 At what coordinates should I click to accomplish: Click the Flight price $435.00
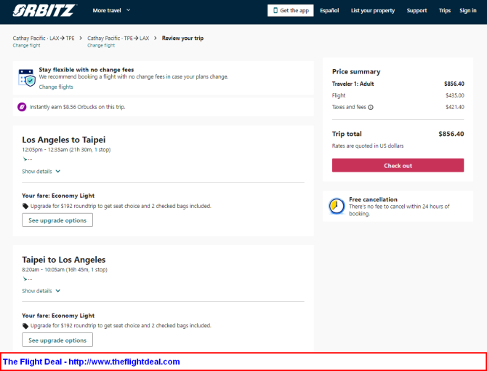click(x=455, y=95)
